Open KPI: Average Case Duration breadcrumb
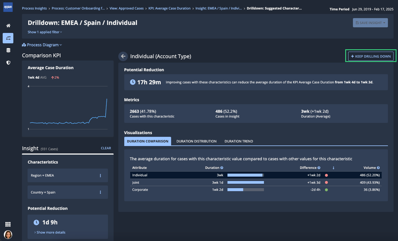This screenshot has width=398, height=241. click(170, 8)
